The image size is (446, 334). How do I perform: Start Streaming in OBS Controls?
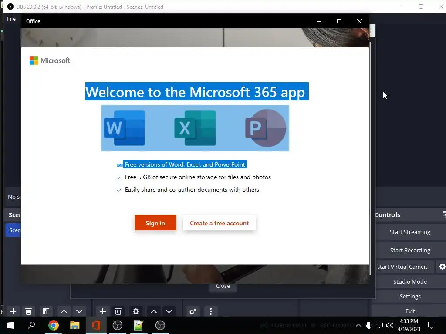pos(410,232)
